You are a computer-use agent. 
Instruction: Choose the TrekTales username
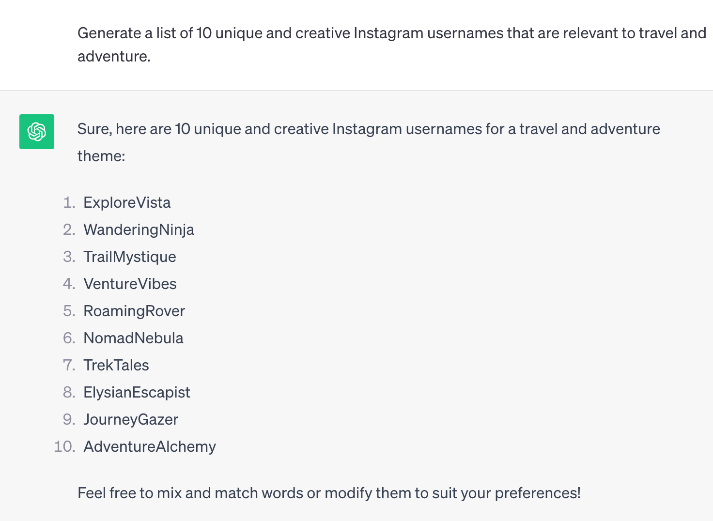point(116,366)
